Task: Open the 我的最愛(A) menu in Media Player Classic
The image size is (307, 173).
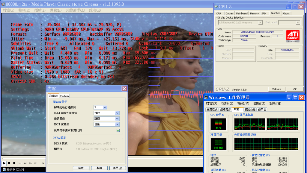Action: click(75, 10)
